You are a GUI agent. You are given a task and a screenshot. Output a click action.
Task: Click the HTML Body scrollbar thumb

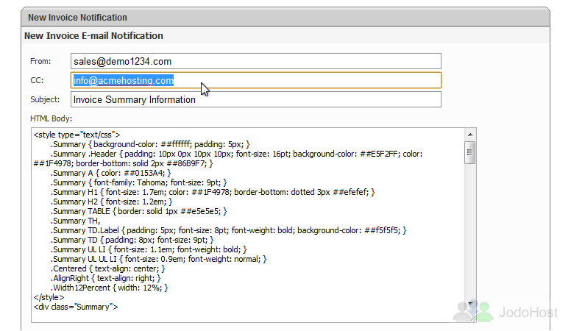coord(470,152)
